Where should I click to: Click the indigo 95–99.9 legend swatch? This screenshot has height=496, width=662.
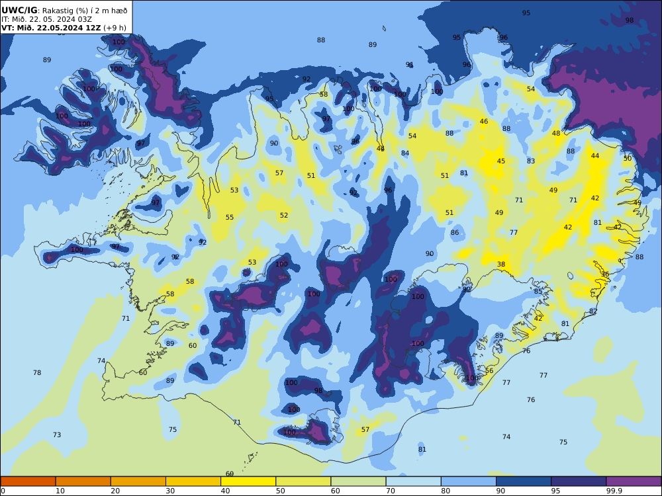[579, 481]
